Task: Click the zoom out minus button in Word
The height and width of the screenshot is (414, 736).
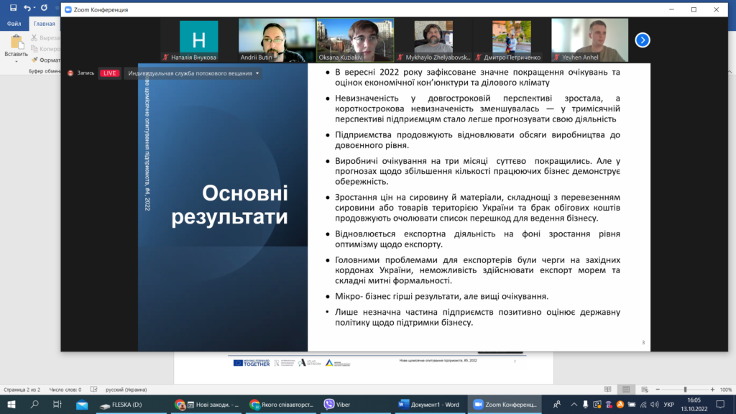Action: tap(658, 390)
